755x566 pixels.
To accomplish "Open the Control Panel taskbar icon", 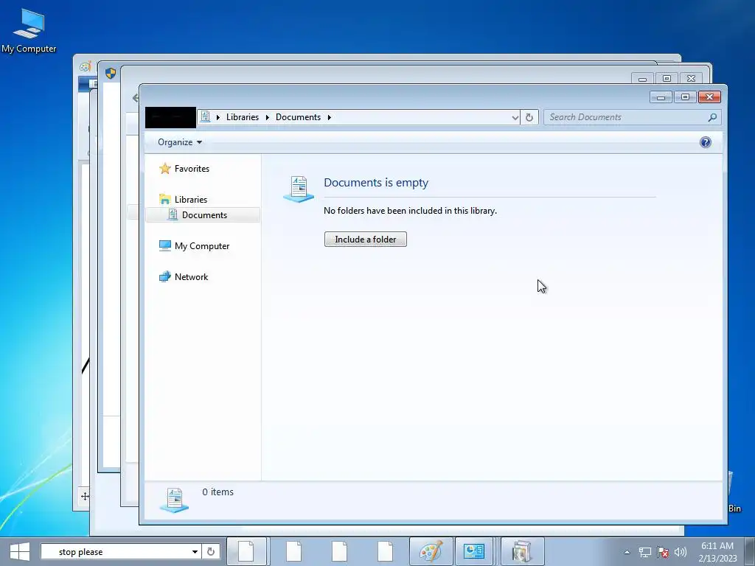I will pos(474,551).
